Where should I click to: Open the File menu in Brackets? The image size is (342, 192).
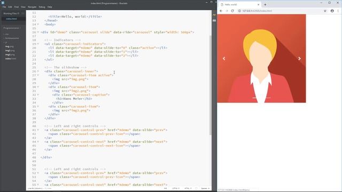[x=4, y=7]
